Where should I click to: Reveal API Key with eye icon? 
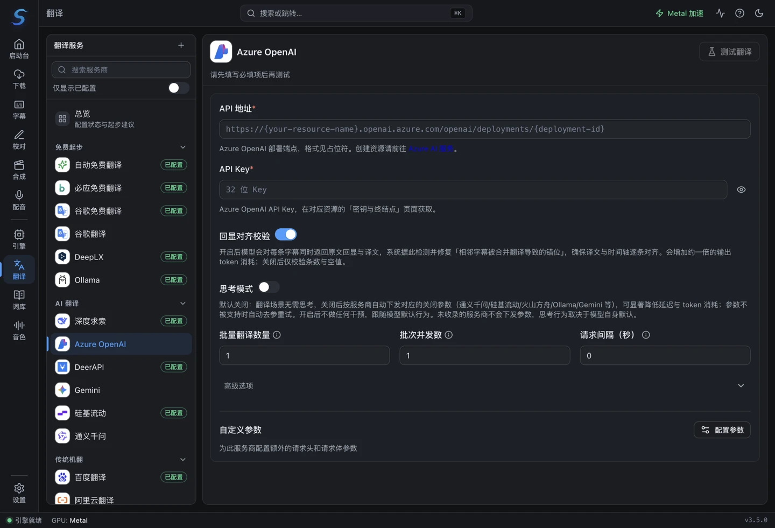click(741, 189)
